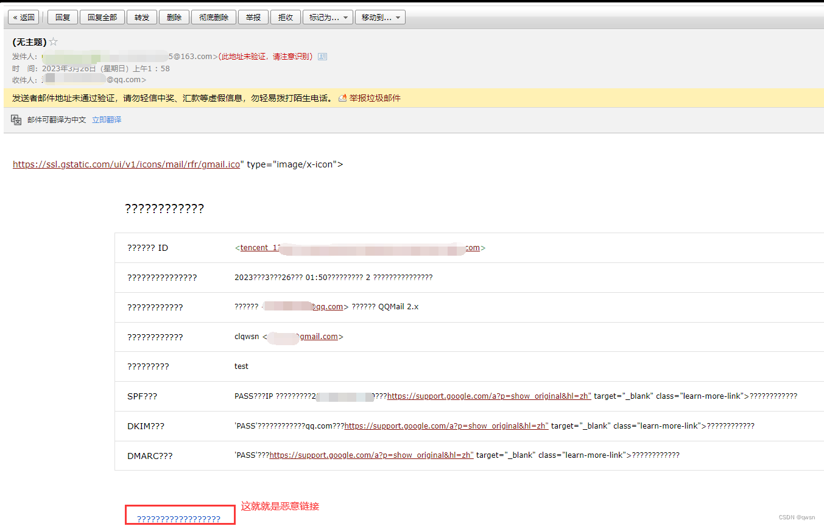This screenshot has width=824, height=526.
Task: Click the 'QQMail 2.x' text
Action: coord(398,307)
